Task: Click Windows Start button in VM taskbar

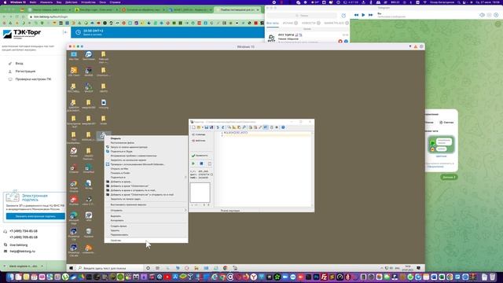Action: pos(72,268)
